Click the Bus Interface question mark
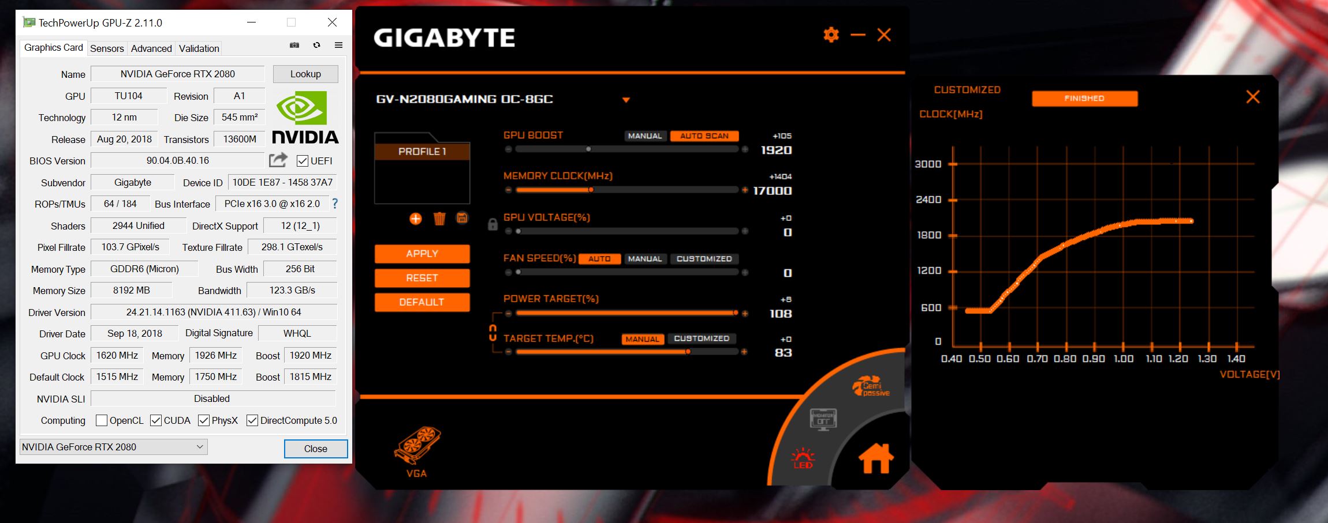The image size is (1328, 523). pos(335,204)
